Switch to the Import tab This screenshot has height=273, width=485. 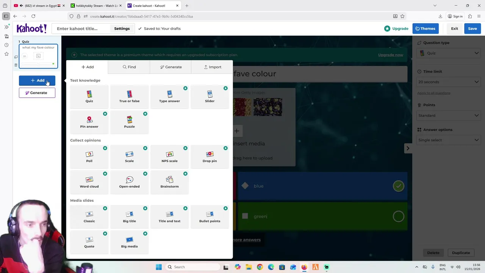(213, 67)
